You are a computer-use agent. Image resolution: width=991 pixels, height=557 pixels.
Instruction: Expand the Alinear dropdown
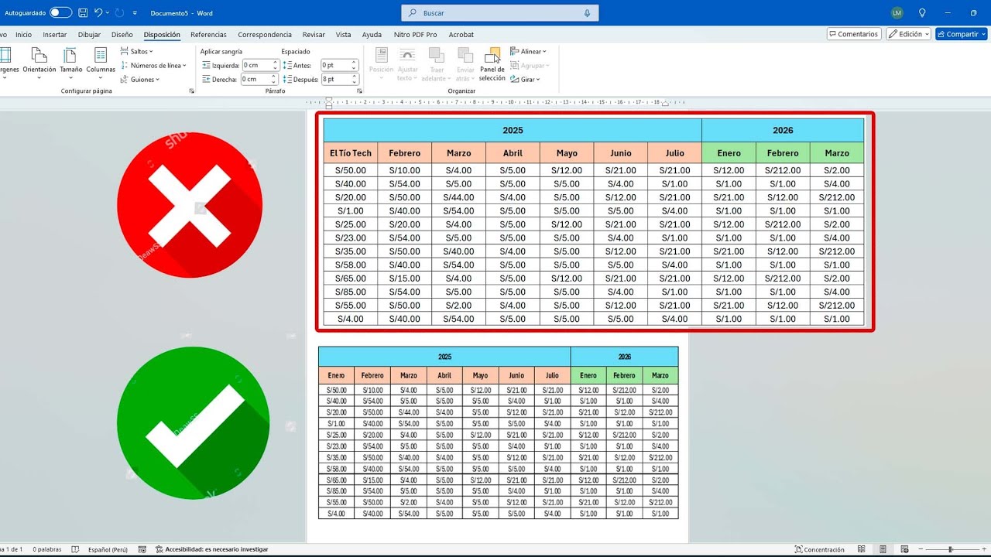click(528, 52)
